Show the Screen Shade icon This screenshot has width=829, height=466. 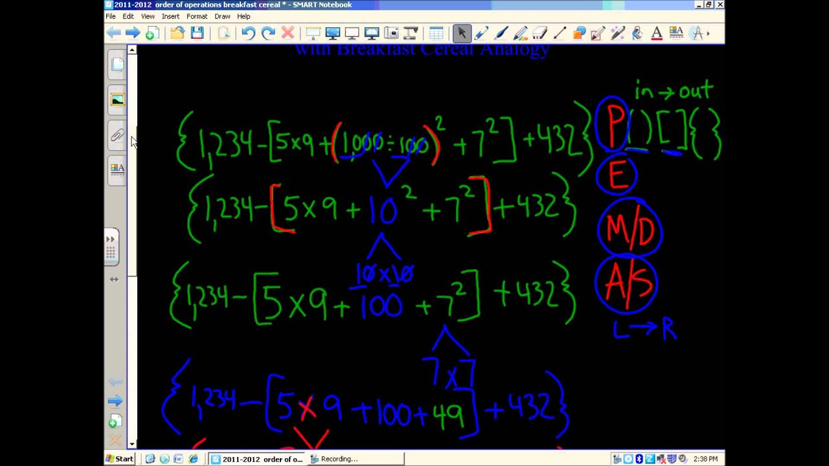[x=313, y=33]
